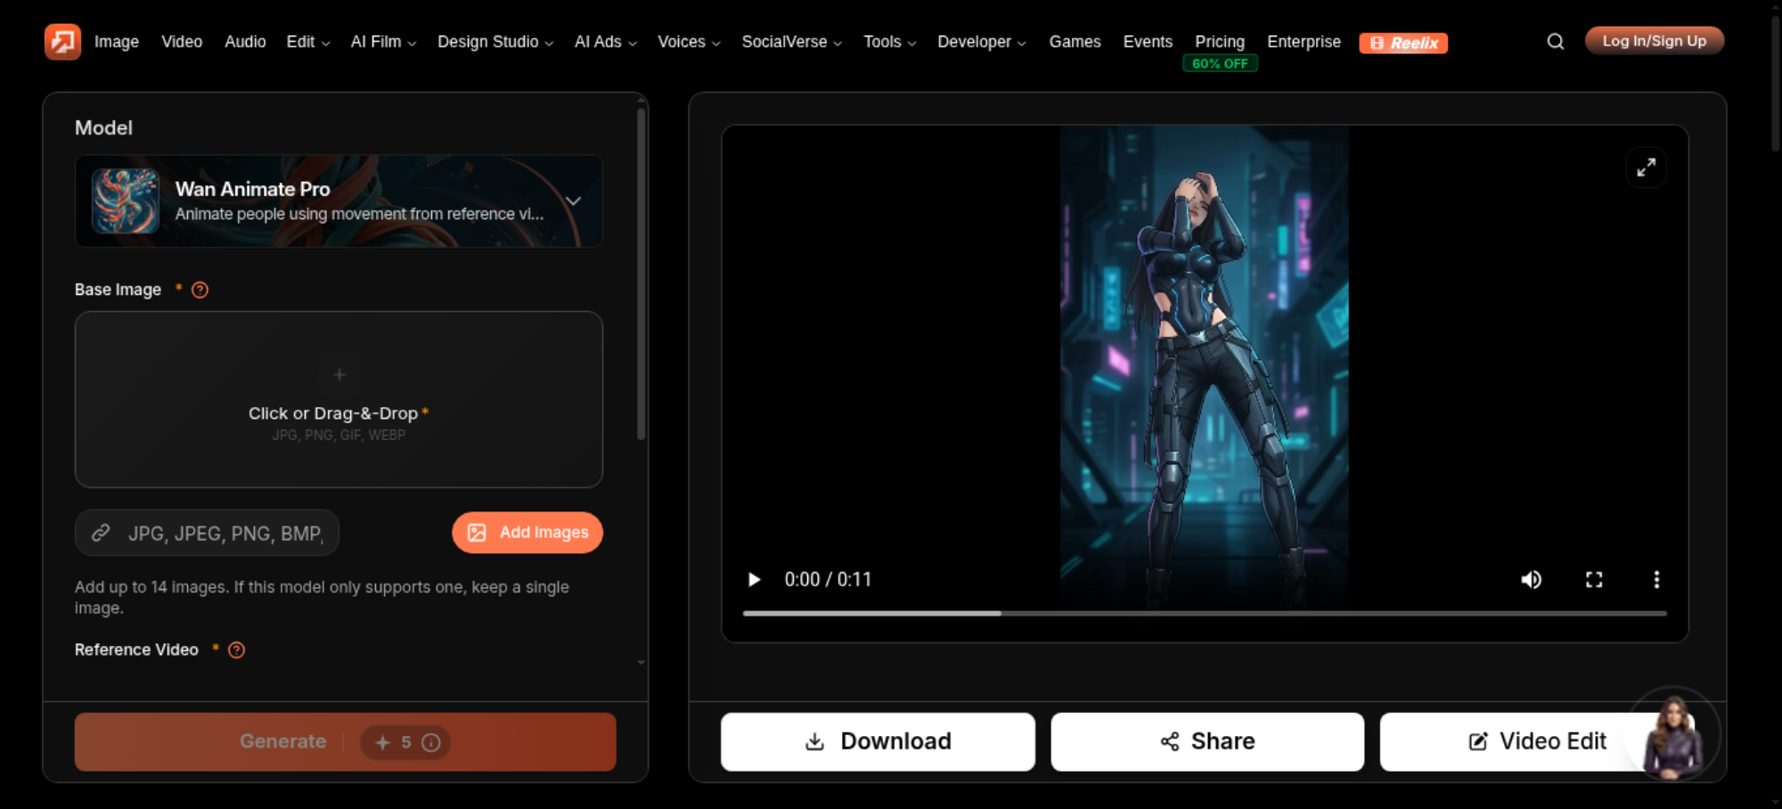Open the video player three-dot menu
The width and height of the screenshot is (1782, 809).
tap(1656, 580)
